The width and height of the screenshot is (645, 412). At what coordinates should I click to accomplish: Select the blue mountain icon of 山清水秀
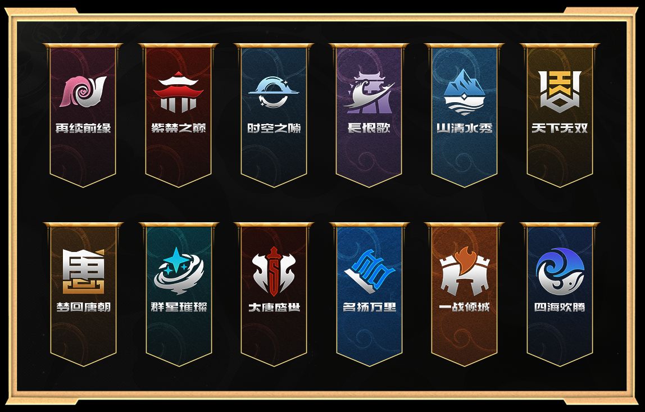[465, 91]
